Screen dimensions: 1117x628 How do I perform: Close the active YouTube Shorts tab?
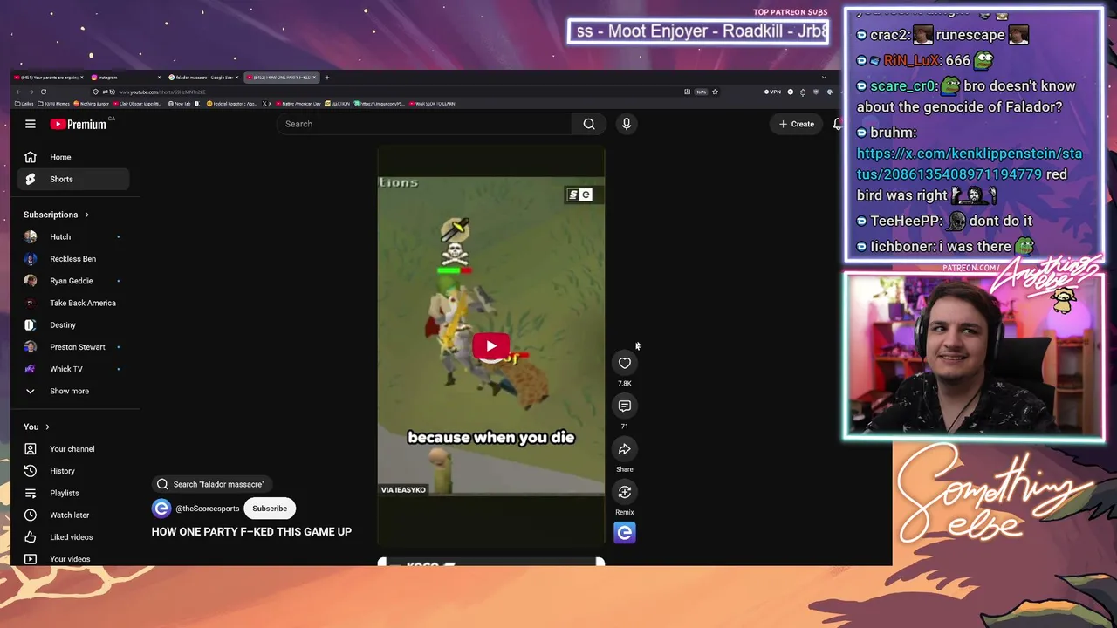(x=313, y=78)
